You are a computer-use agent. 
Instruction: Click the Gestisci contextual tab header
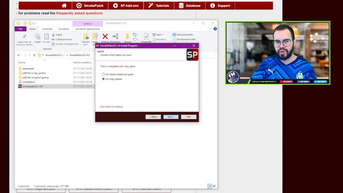[x=87, y=24]
